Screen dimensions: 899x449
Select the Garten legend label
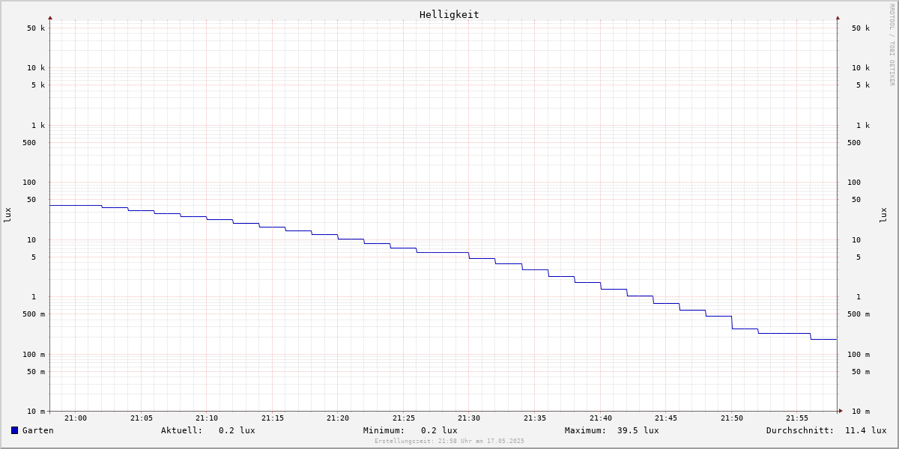click(37, 430)
